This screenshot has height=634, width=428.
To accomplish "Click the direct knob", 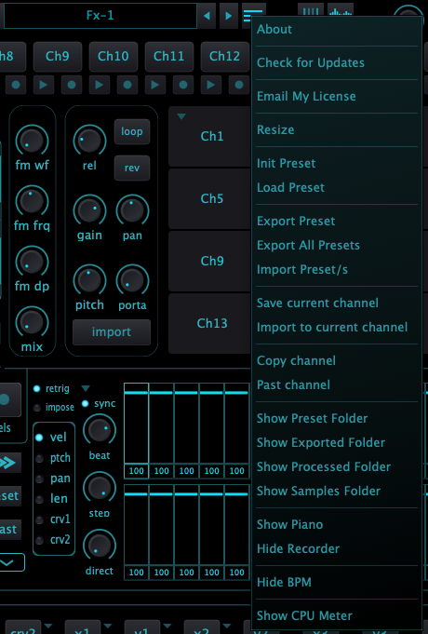I will (100, 546).
